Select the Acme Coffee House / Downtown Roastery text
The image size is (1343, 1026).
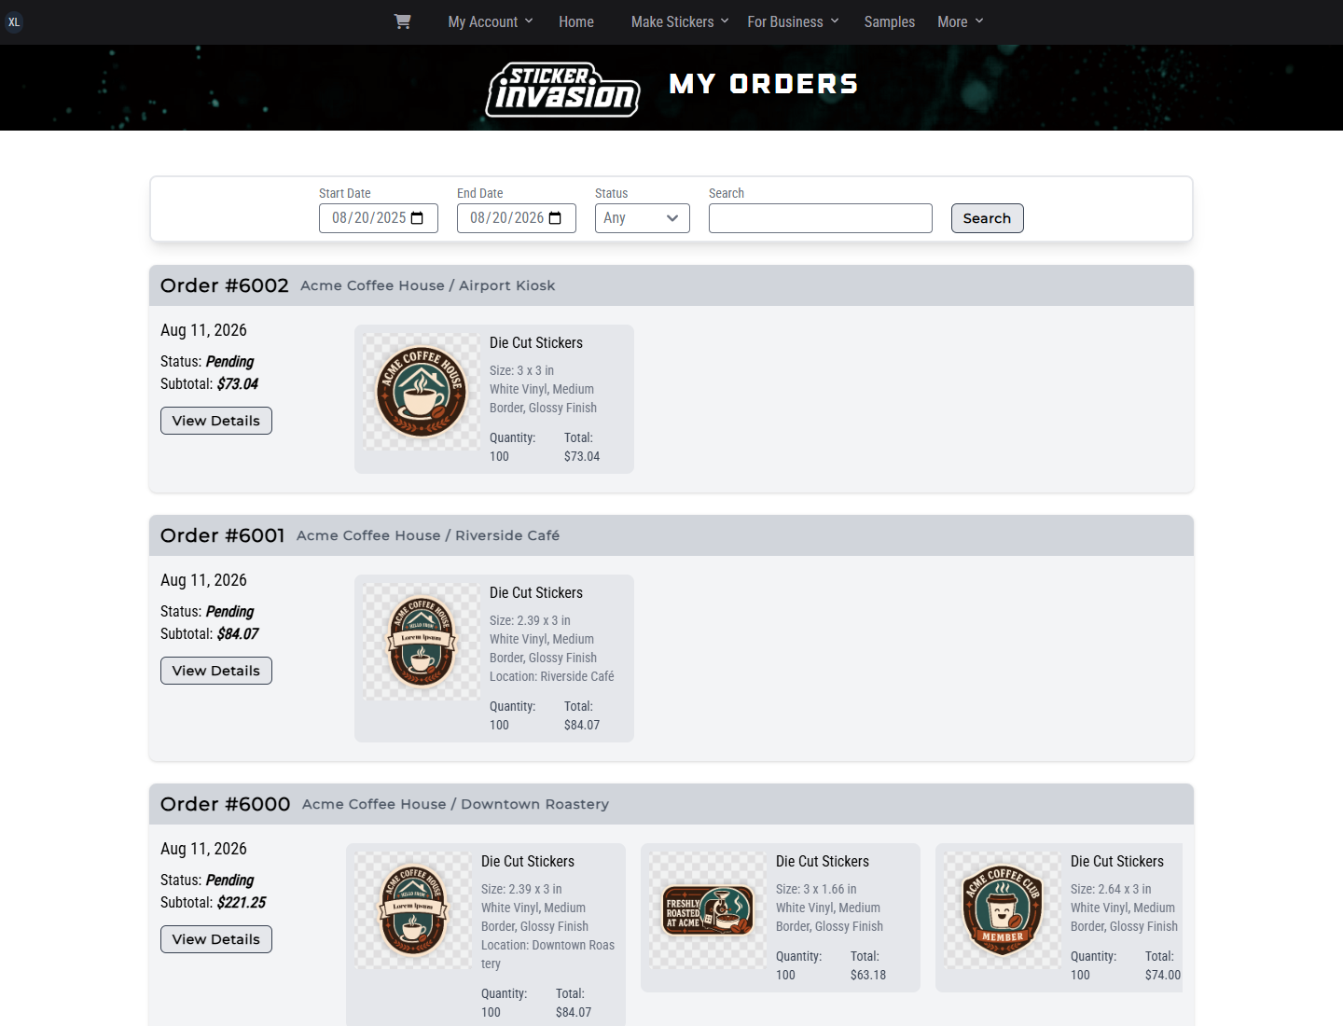[x=456, y=804]
